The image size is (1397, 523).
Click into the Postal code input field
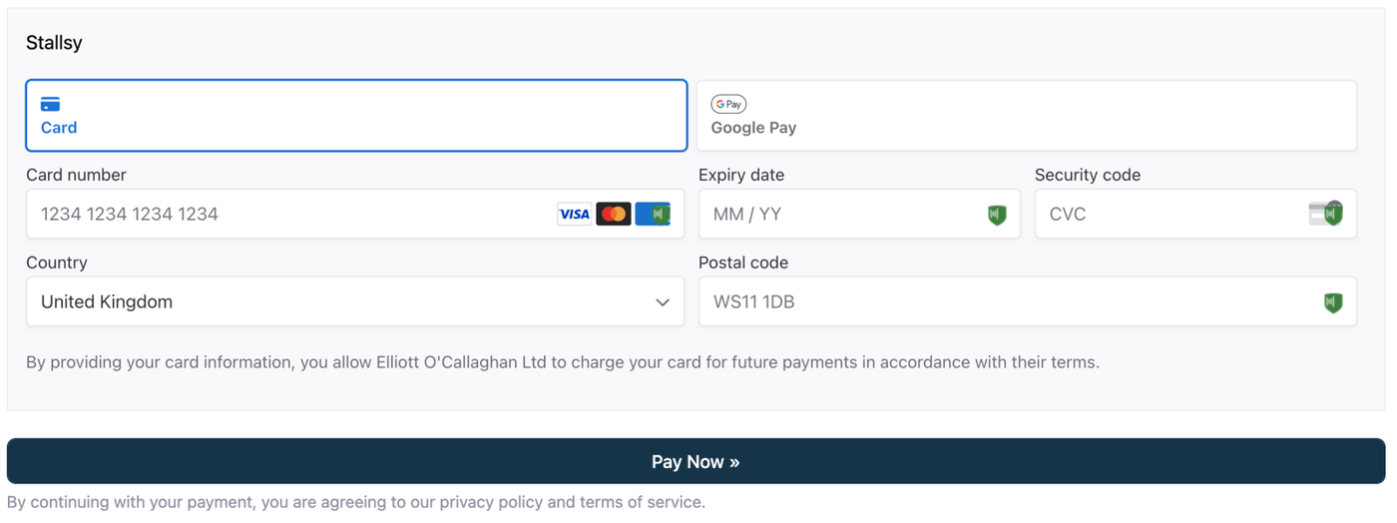1008,301
